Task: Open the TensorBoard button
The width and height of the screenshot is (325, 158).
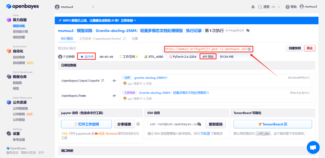Action: click(x=273, y=124)
